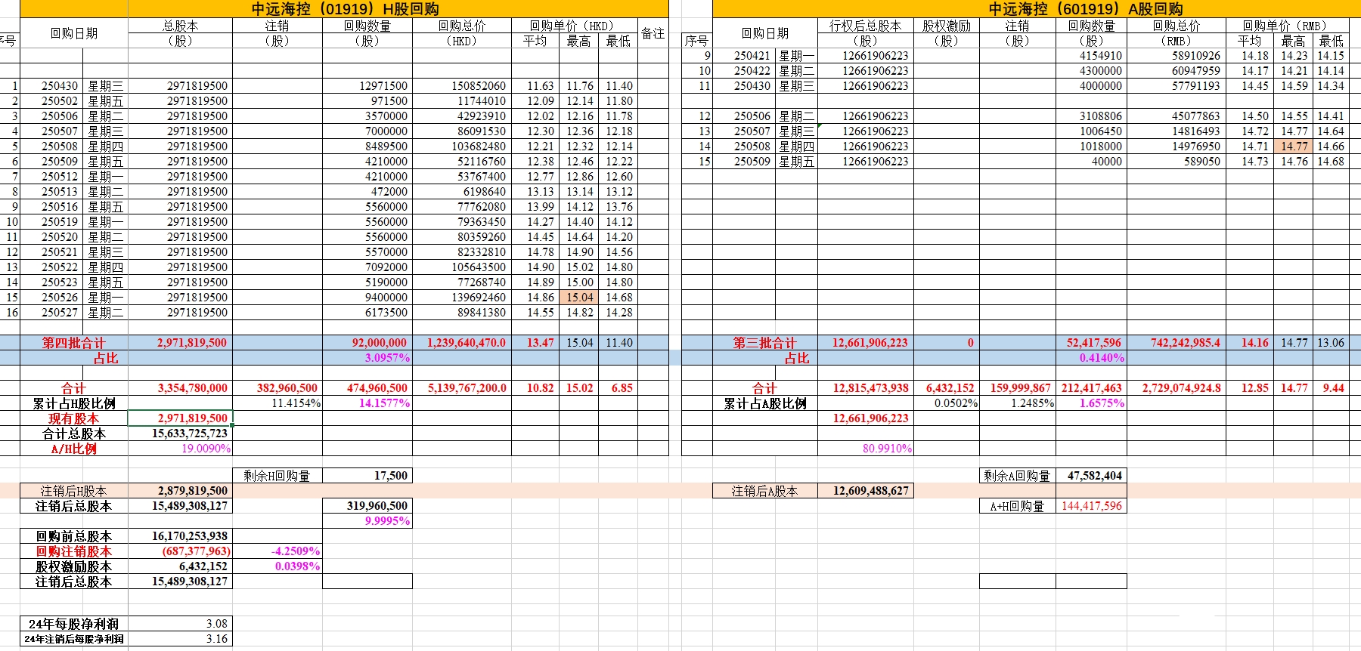Click the 剩余H回购量 value 17,500
Screen dimensions: 1361x651
[367, 476]
